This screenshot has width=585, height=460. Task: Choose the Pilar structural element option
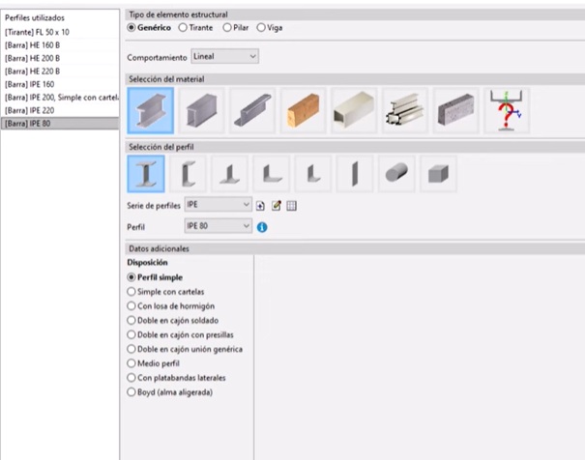[227, 27]
